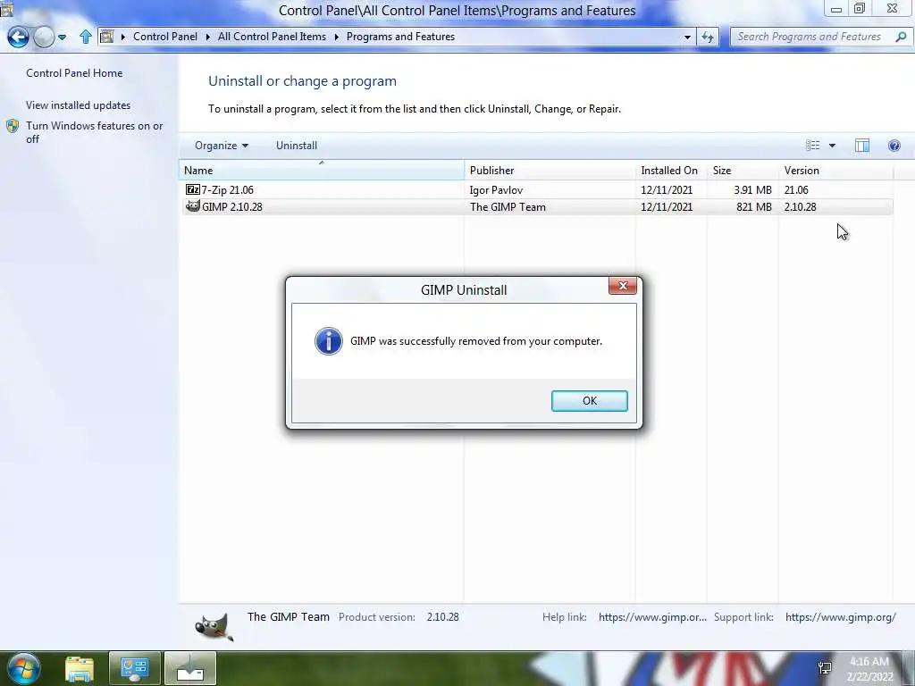
Task: Restore the Programs and Features window size
Action: pos(860,8)
